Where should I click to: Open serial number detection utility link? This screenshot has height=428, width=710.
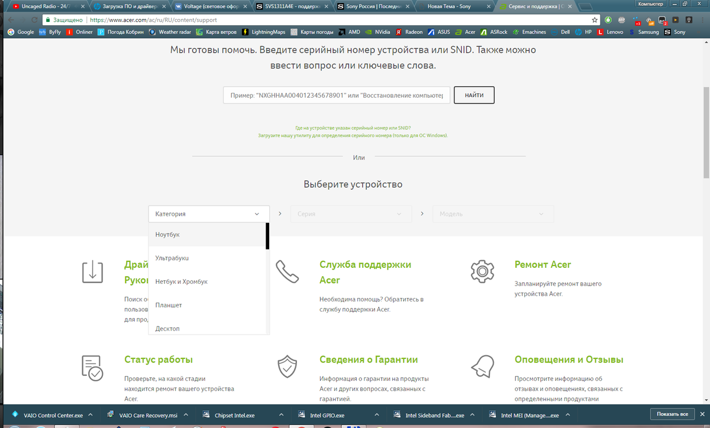pos(353,135)
